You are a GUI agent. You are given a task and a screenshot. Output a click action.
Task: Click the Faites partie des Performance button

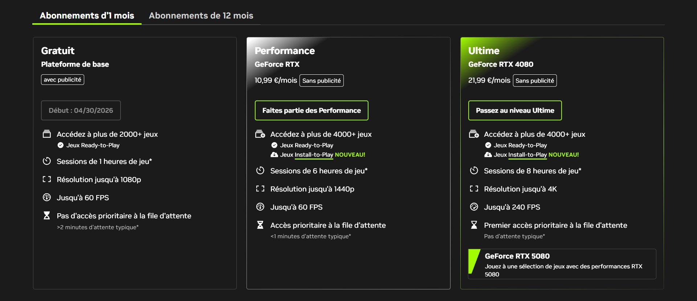tap(311, 110)
